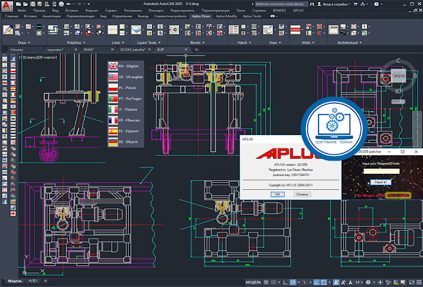Click the Plot printer icon in Quick Access
Screen dimensions: 423x287
click(x=61, y=4)
